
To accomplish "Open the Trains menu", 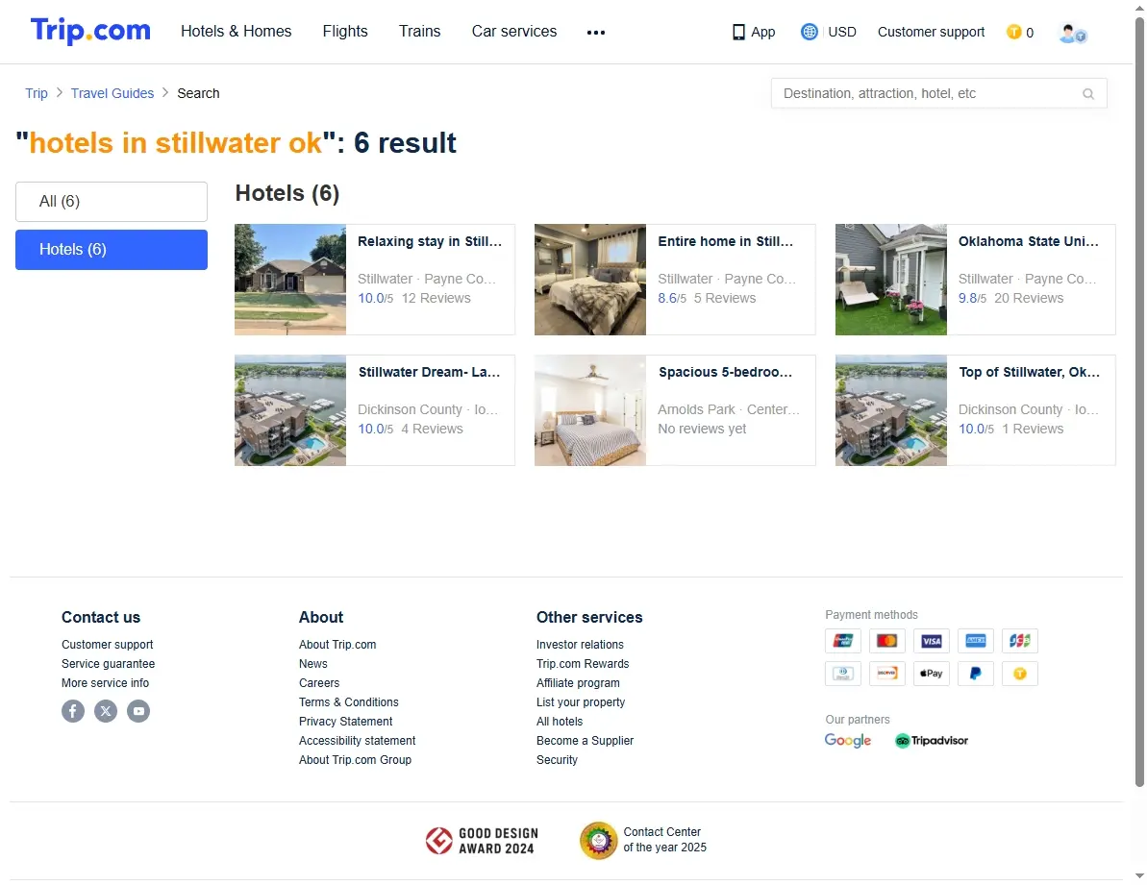I will coord(420,32).
